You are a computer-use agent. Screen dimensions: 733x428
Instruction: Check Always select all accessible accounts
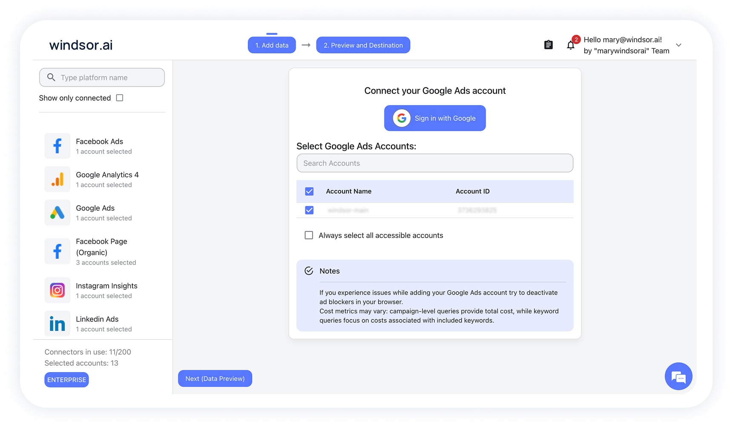[x=309, y=235]
